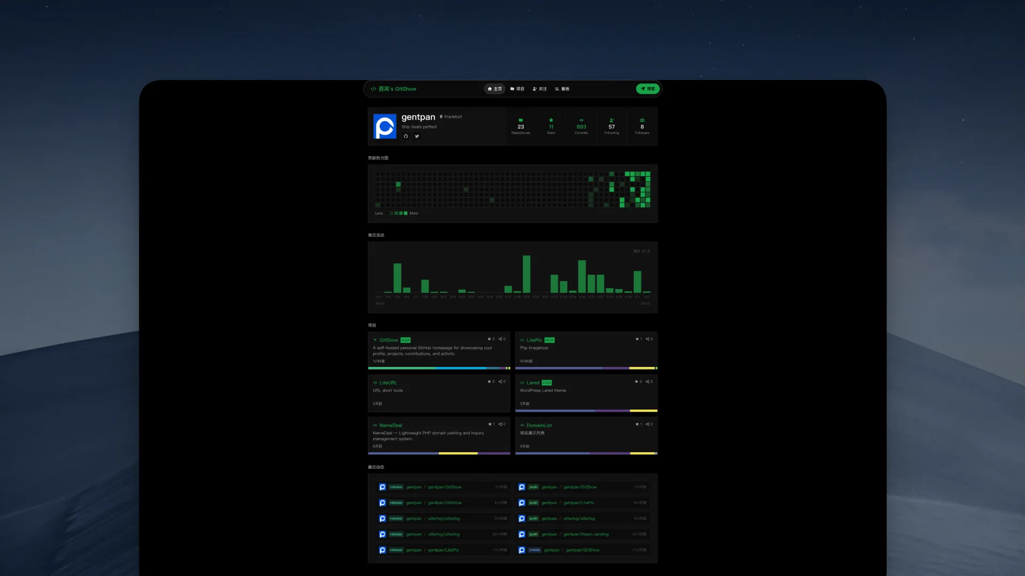
Task: Click the avatar in the litepic-landing activity row
Action: click(522, 534)
